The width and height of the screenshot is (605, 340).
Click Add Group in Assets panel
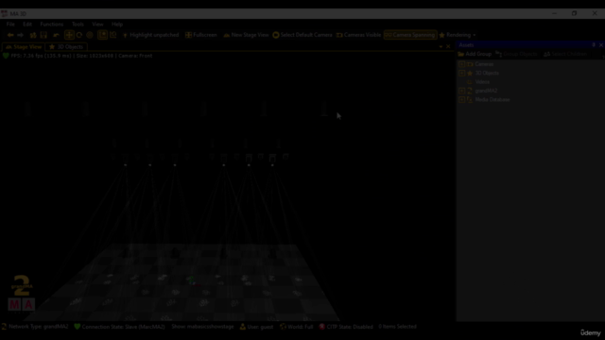[475, 55]
